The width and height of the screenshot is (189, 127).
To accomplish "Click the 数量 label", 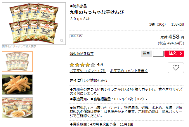I will tap(146, 53).
